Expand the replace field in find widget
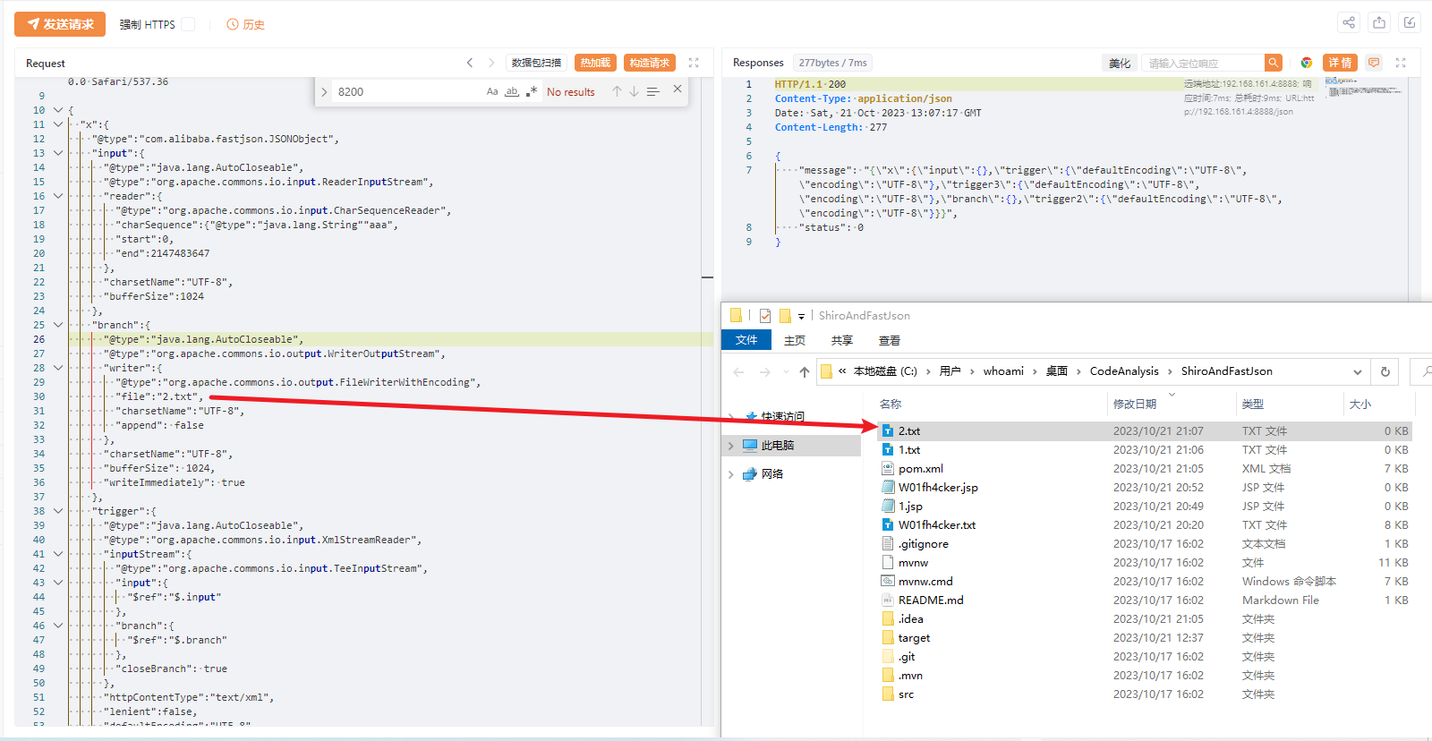The image size is (1432, 741). pyautogui.click(x=324, y=91)
